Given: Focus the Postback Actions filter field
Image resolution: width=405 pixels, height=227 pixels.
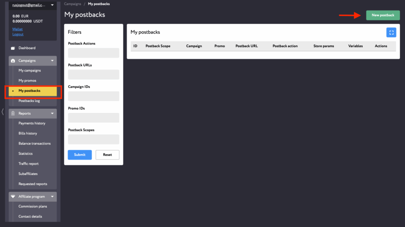Looking at the screenshot, I should tap(93, 53).
